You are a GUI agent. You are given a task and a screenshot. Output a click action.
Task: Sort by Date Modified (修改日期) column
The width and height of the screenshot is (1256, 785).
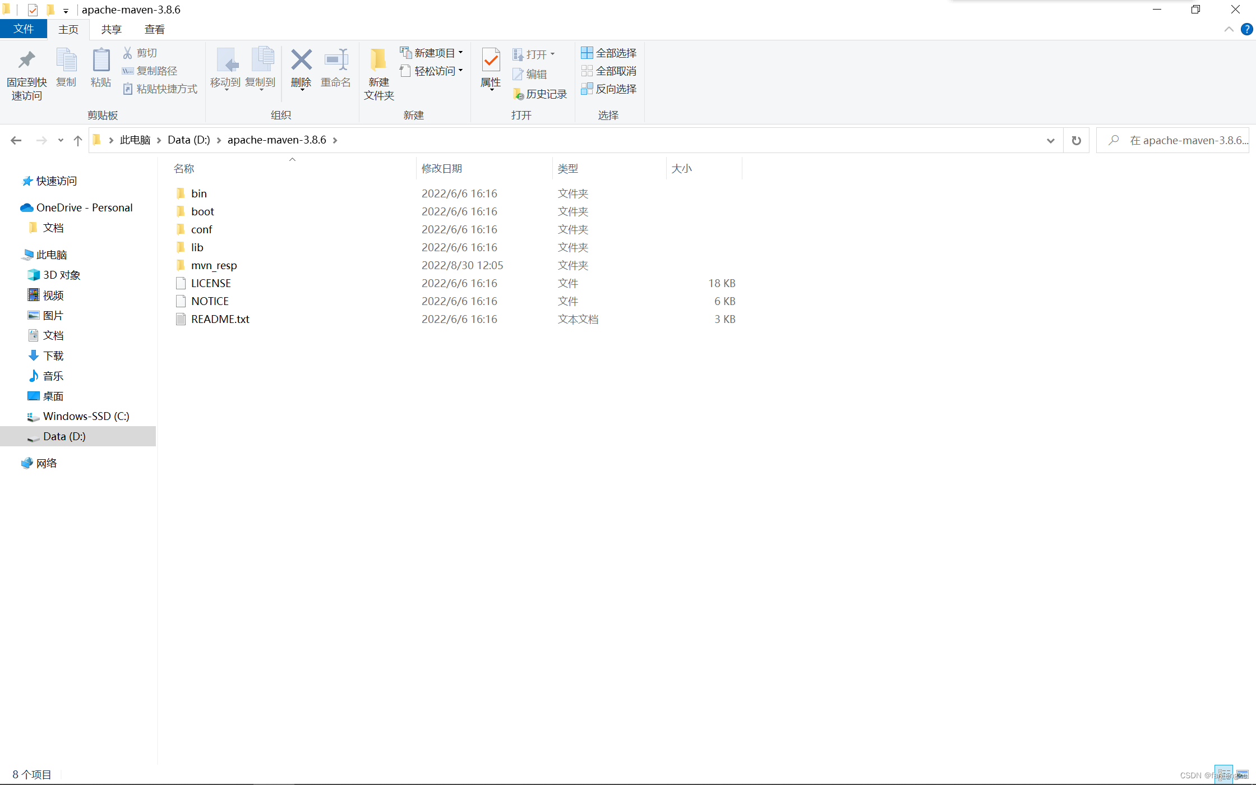[x=484, y=168]
